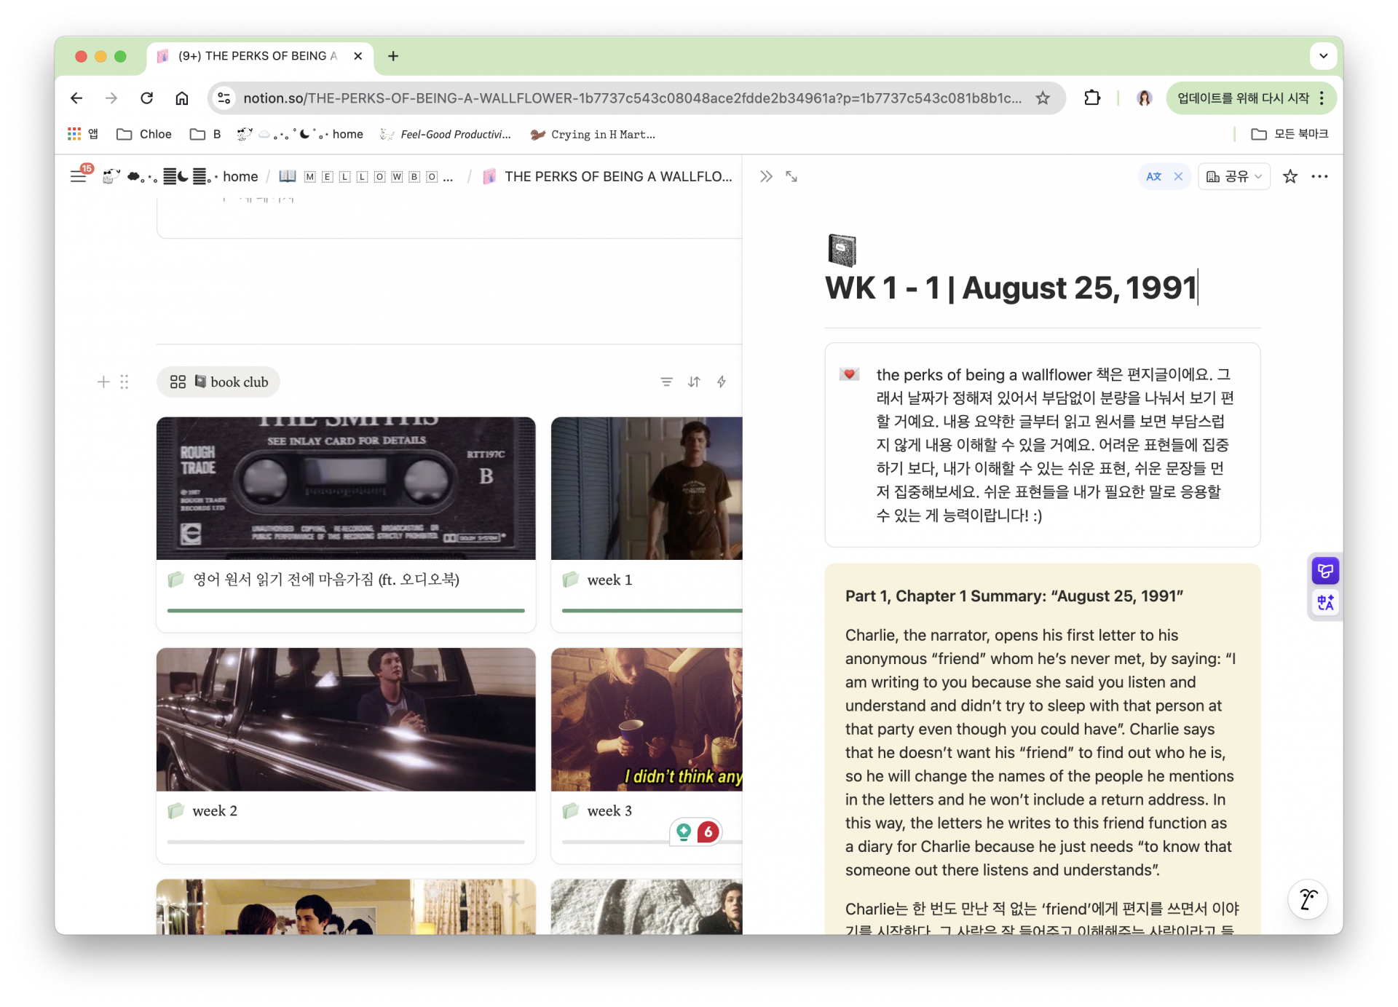Add this Notion page to favorites

pyautogui.click(x=1290, y=176)
